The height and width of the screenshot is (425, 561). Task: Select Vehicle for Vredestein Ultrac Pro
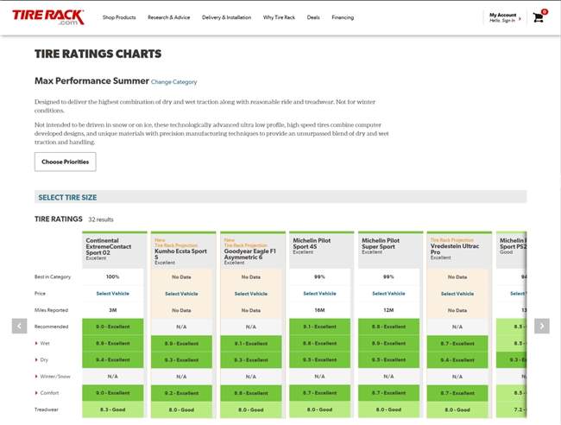(457, 294)
